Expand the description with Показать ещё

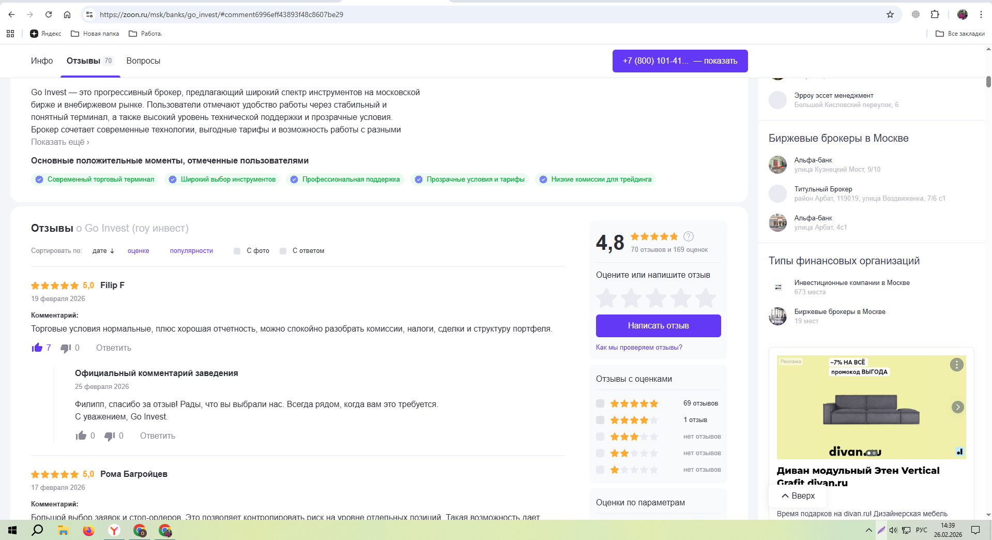(60, 142)
